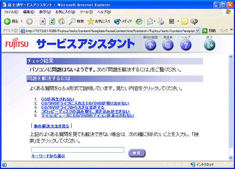The width and height of the screenshot is (235, 169).
Task: Click the Home page icon
Action: click(x=61, y=22)
